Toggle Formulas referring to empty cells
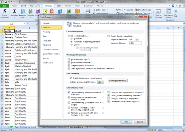Image resolution: width=185 pixels, height=132 pixels. click(x=109, y=98)
